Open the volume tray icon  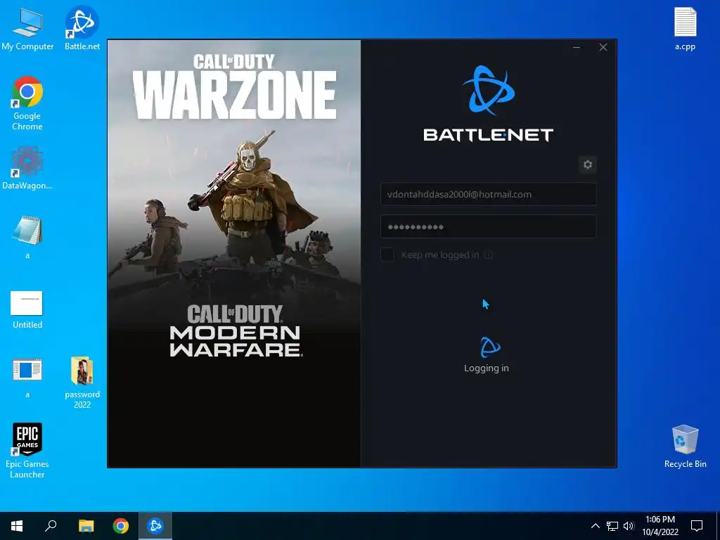[629, 526]
